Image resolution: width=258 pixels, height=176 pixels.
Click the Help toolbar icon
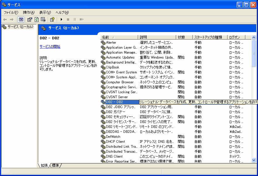coord(52,20)
